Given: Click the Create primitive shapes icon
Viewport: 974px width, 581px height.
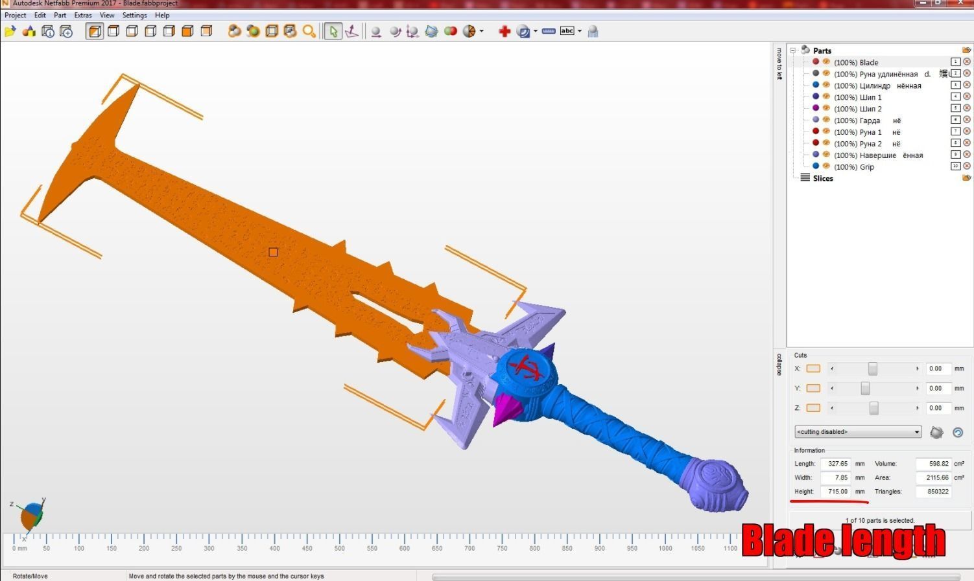Looking at the screenshot, I should tap(29, 31).
